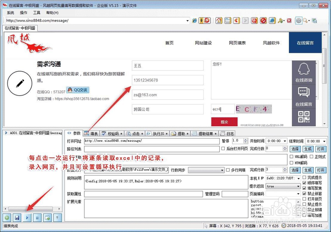The height and width of the screenshot is (232, 331).
Task: Click the QQ交谈 chat button
Action: 78,90
